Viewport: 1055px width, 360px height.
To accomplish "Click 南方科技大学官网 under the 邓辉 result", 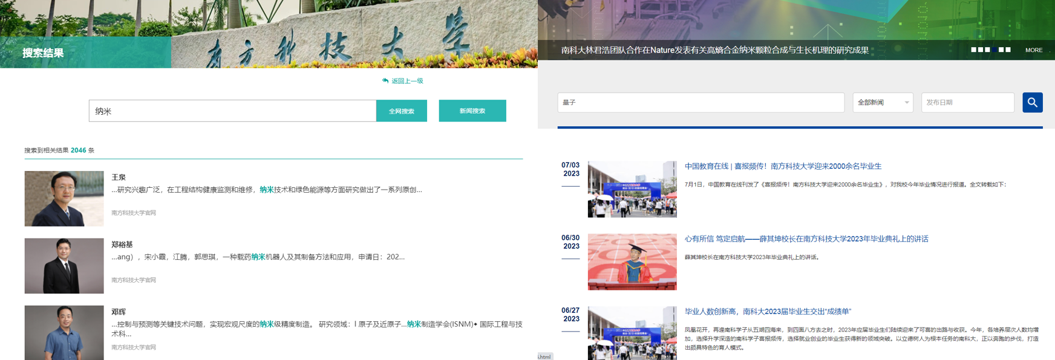I will [x=134, y=347].
